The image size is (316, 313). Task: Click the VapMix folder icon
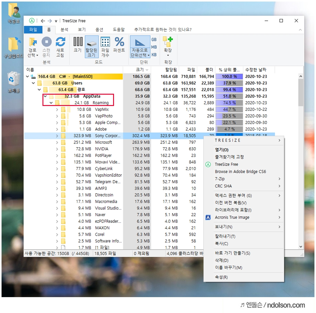tap(63, 109)
